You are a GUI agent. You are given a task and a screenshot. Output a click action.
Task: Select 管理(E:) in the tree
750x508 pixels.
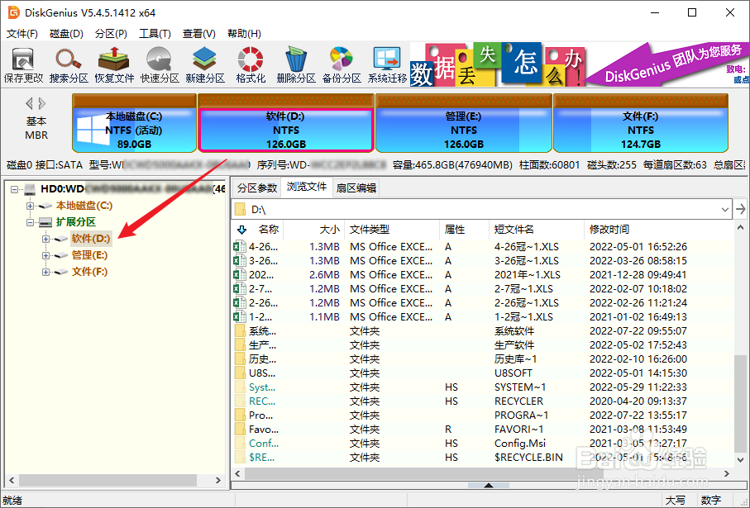(89, 256)
